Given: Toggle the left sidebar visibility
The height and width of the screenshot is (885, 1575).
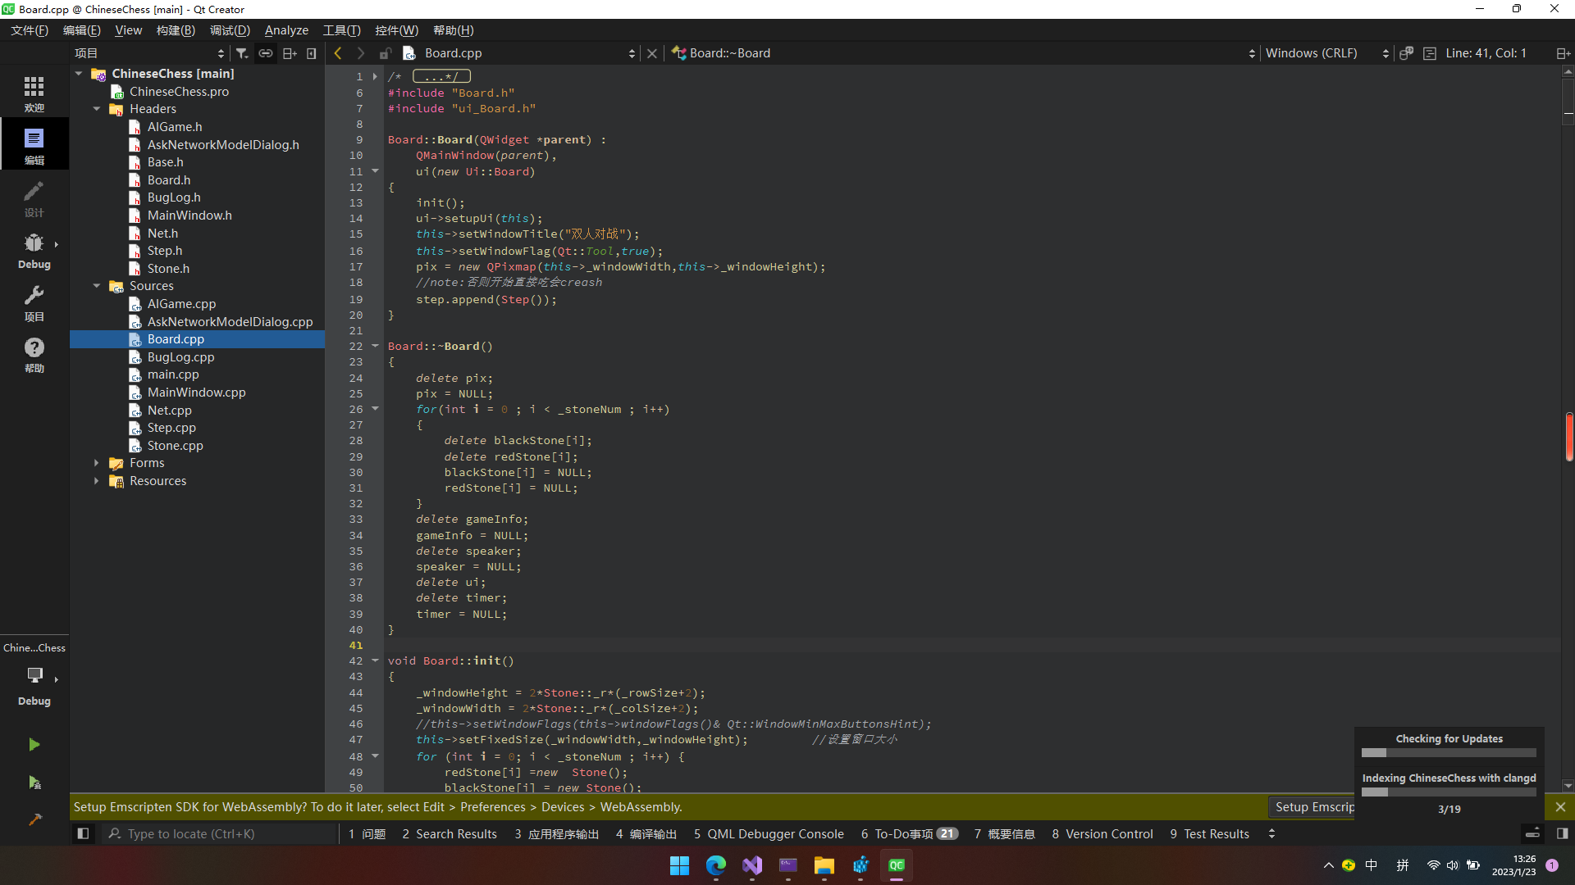Looking at the screenshot, I should point(83,833).
